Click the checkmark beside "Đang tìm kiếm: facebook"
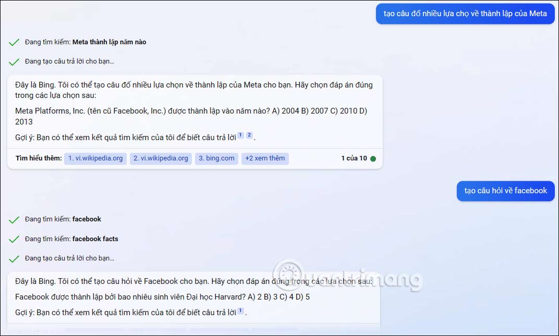559x336 pixels. (14, 219)
